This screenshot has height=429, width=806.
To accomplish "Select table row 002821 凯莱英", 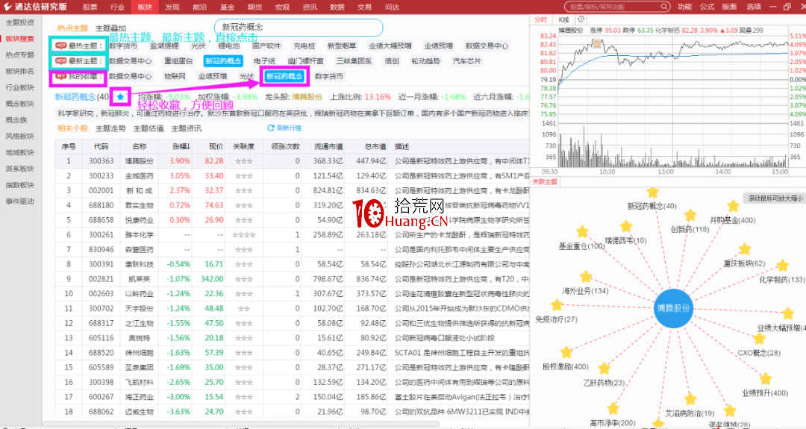I will coord(292,279).
